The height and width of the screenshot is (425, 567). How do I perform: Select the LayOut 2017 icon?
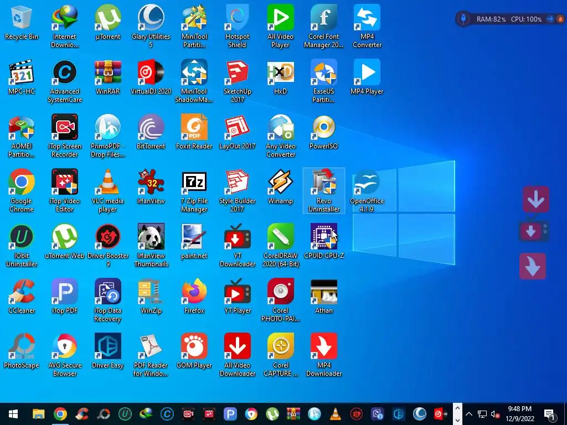(x=237, y=132)
